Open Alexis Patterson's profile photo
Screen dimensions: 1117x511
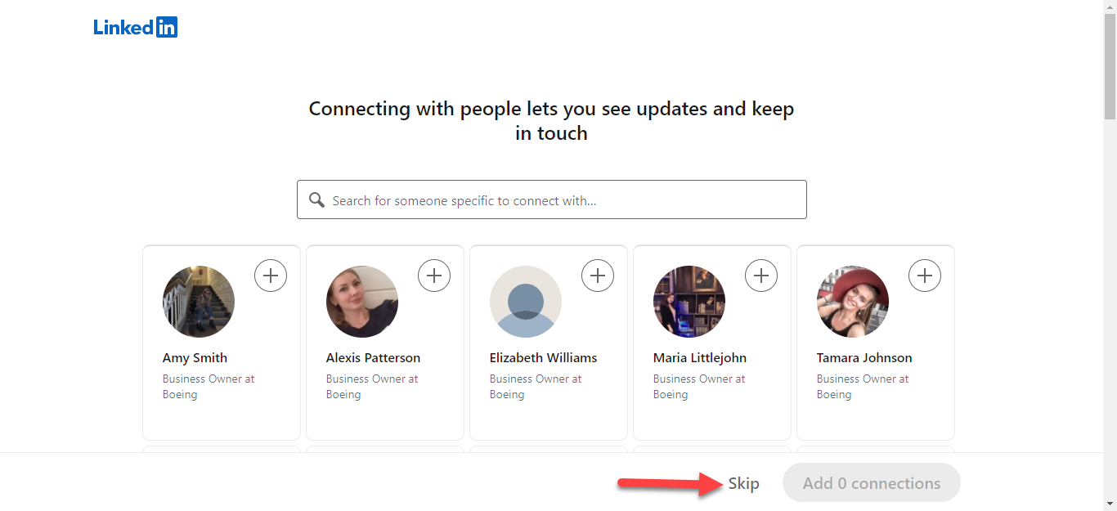[362, 302]
